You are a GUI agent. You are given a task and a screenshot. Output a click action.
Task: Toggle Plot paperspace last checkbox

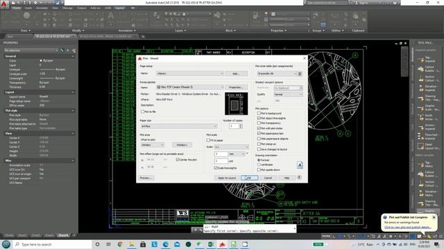(x=259, y=133)
